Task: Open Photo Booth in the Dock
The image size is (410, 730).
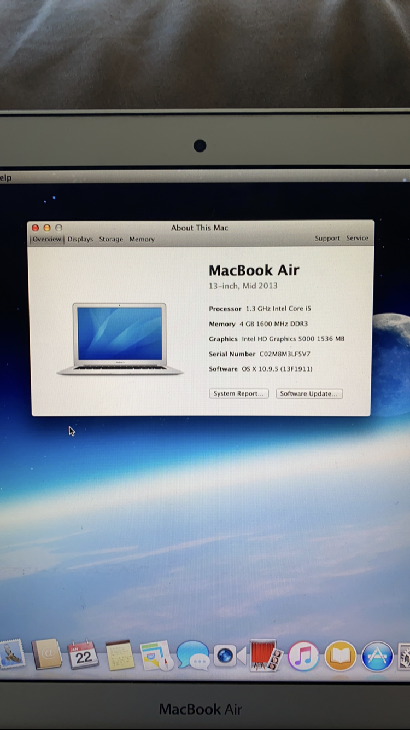Action: [x=266, y=656]
